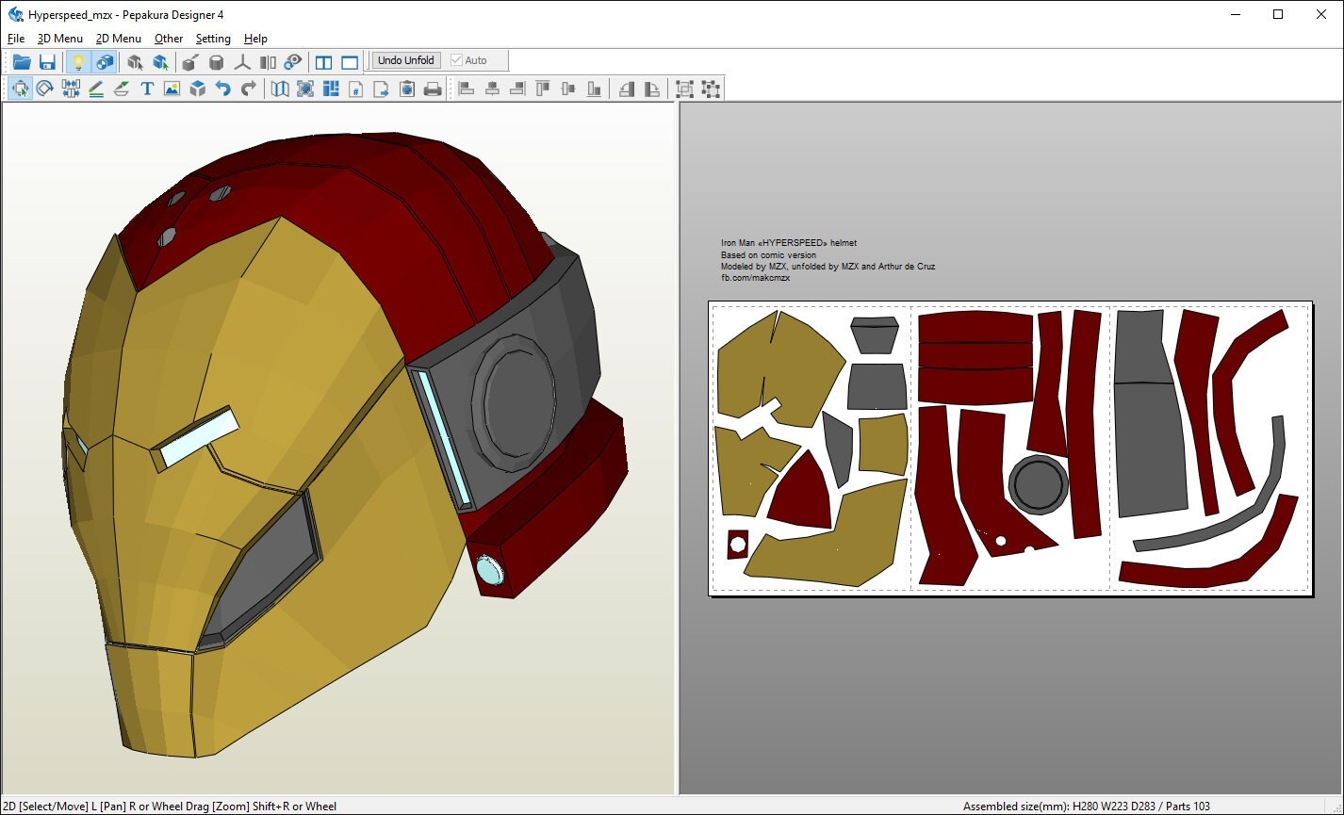
Task: Click the gray cylinder icon in toolbar
Action: tap(216, 62)
